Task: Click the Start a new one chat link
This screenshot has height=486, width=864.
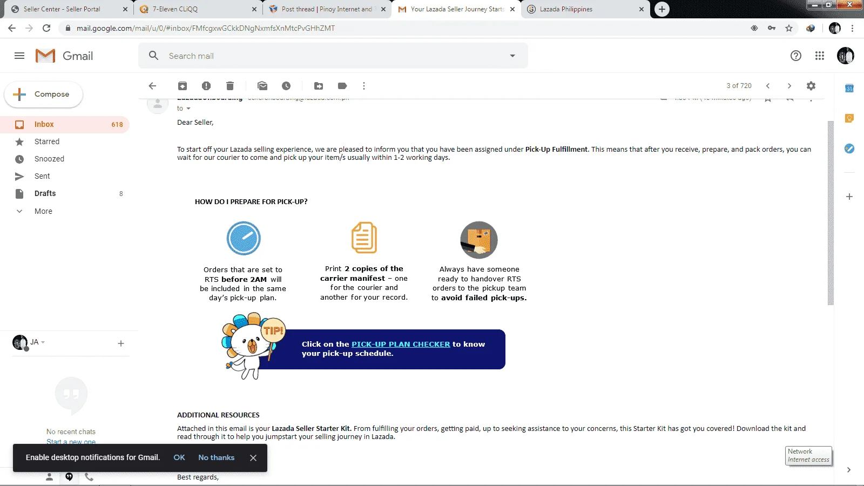Action: [x=71, y=442]
